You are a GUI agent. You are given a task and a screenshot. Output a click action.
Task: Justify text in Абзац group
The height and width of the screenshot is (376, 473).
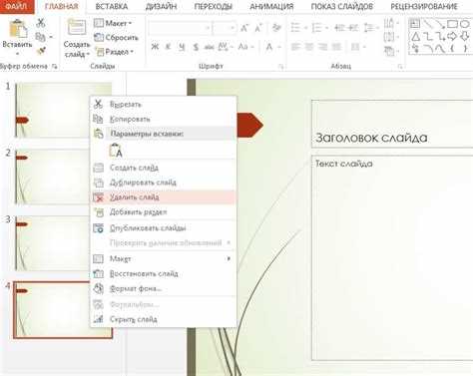point(336,47)
